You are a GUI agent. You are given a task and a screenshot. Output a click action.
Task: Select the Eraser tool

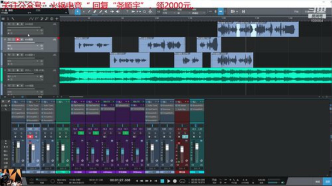point(95,12)
